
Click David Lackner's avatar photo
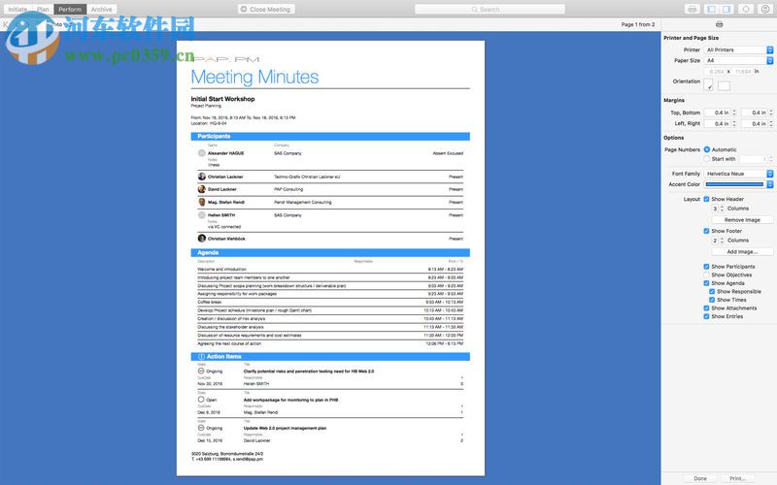coord(202,189)
